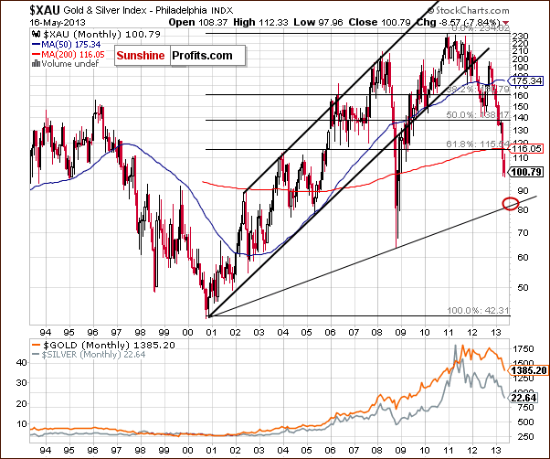550x459 pixels.
Task: Click the 61.8%: 115.54 Fibonacci label
Action: [478, 144]
